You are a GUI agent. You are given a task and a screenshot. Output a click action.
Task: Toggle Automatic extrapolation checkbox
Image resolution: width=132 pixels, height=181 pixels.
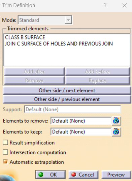point(5,162)
